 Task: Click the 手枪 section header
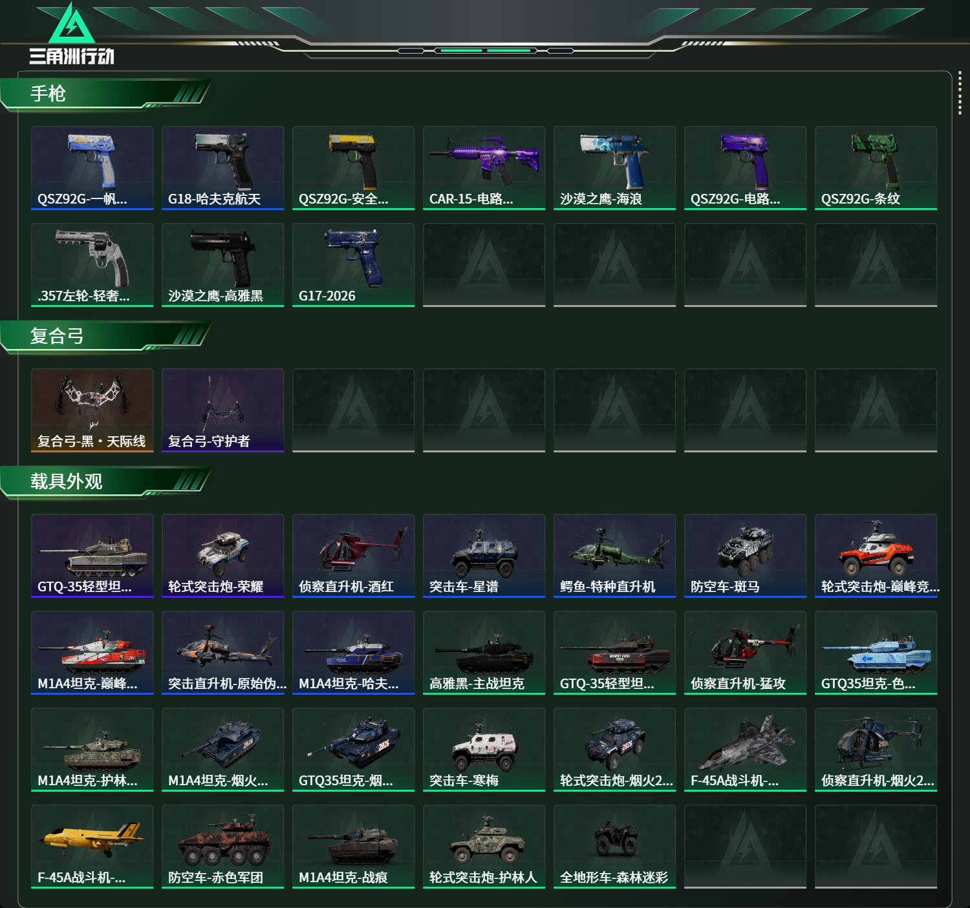coord(105,94)
